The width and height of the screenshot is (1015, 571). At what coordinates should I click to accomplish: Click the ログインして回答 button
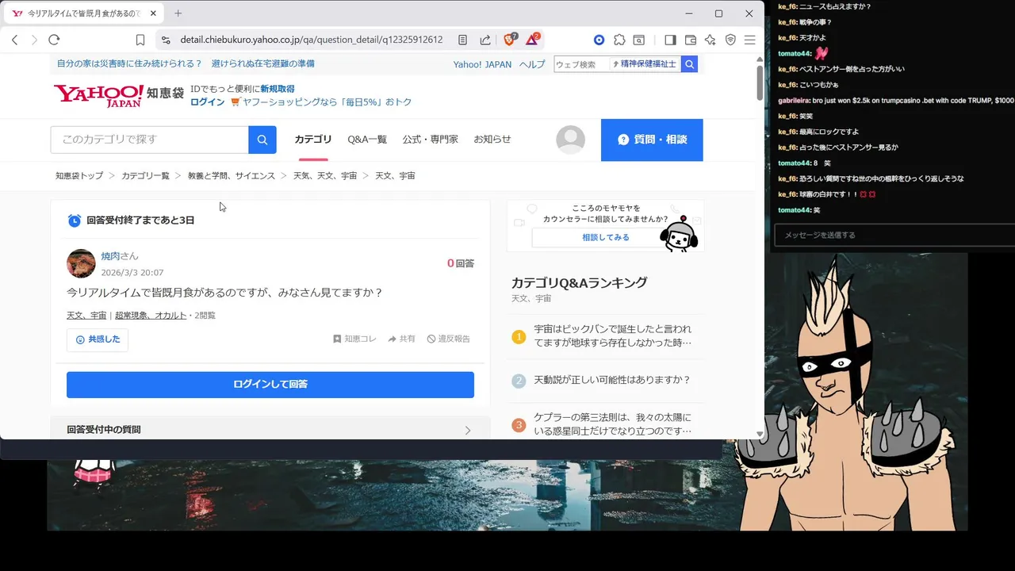coord(270,385)
